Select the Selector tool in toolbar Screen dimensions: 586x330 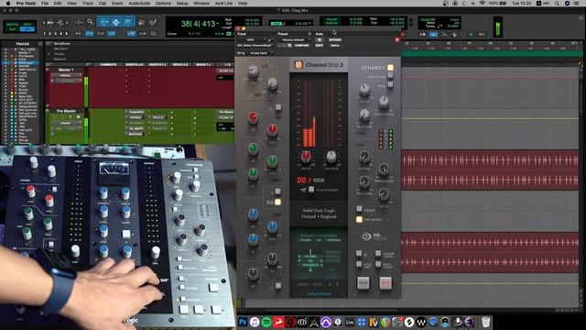tap(116, 22)
